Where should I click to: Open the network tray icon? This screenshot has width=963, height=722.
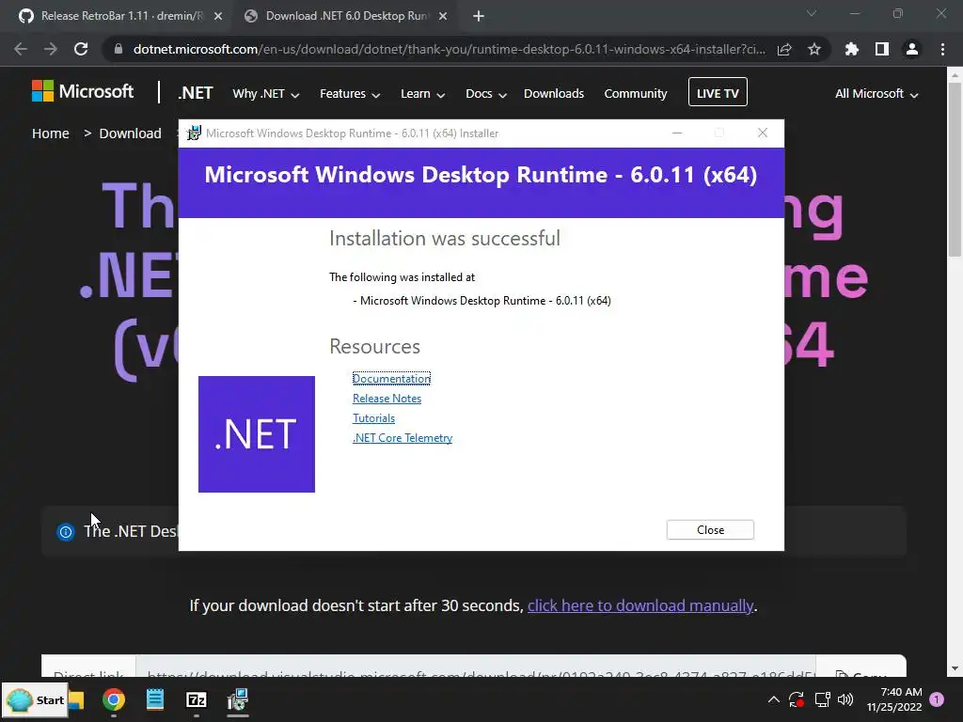tap(822, 699)
